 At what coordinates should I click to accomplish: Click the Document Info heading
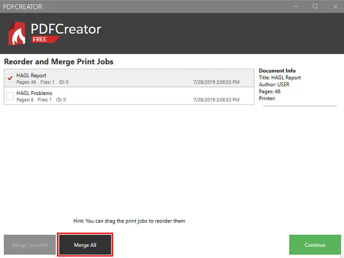pyautogui.click(x=277, y=70)
